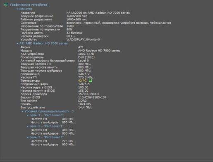The height and width of the screenshot is (162, 213).
Task: Click the 1600x860 пкс value
Action: [77, 20]
